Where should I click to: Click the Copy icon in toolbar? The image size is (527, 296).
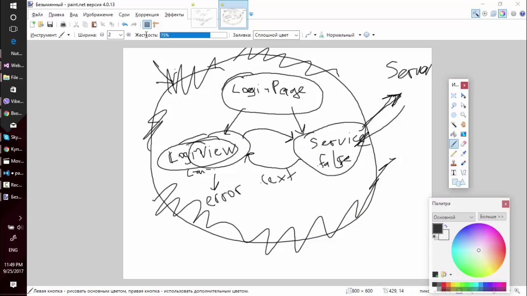(x=85, y=25)
